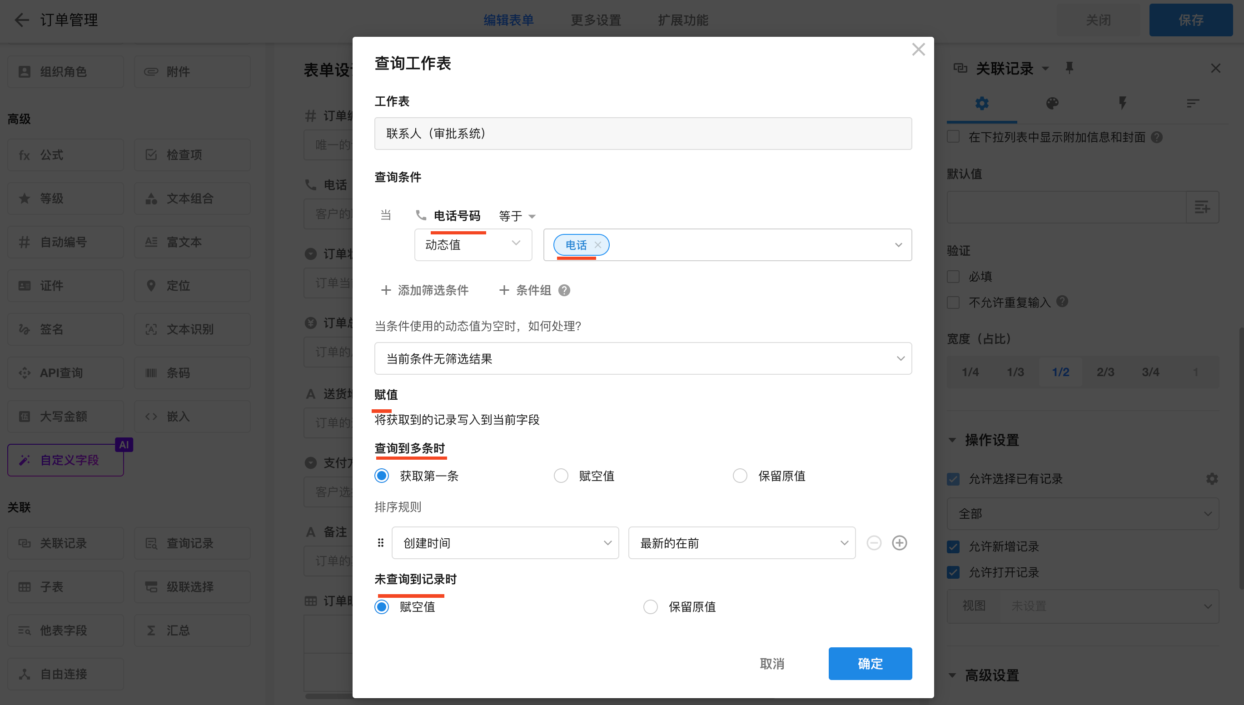Click the drag handle beside 创建时间 sort rule

[381, 543]
